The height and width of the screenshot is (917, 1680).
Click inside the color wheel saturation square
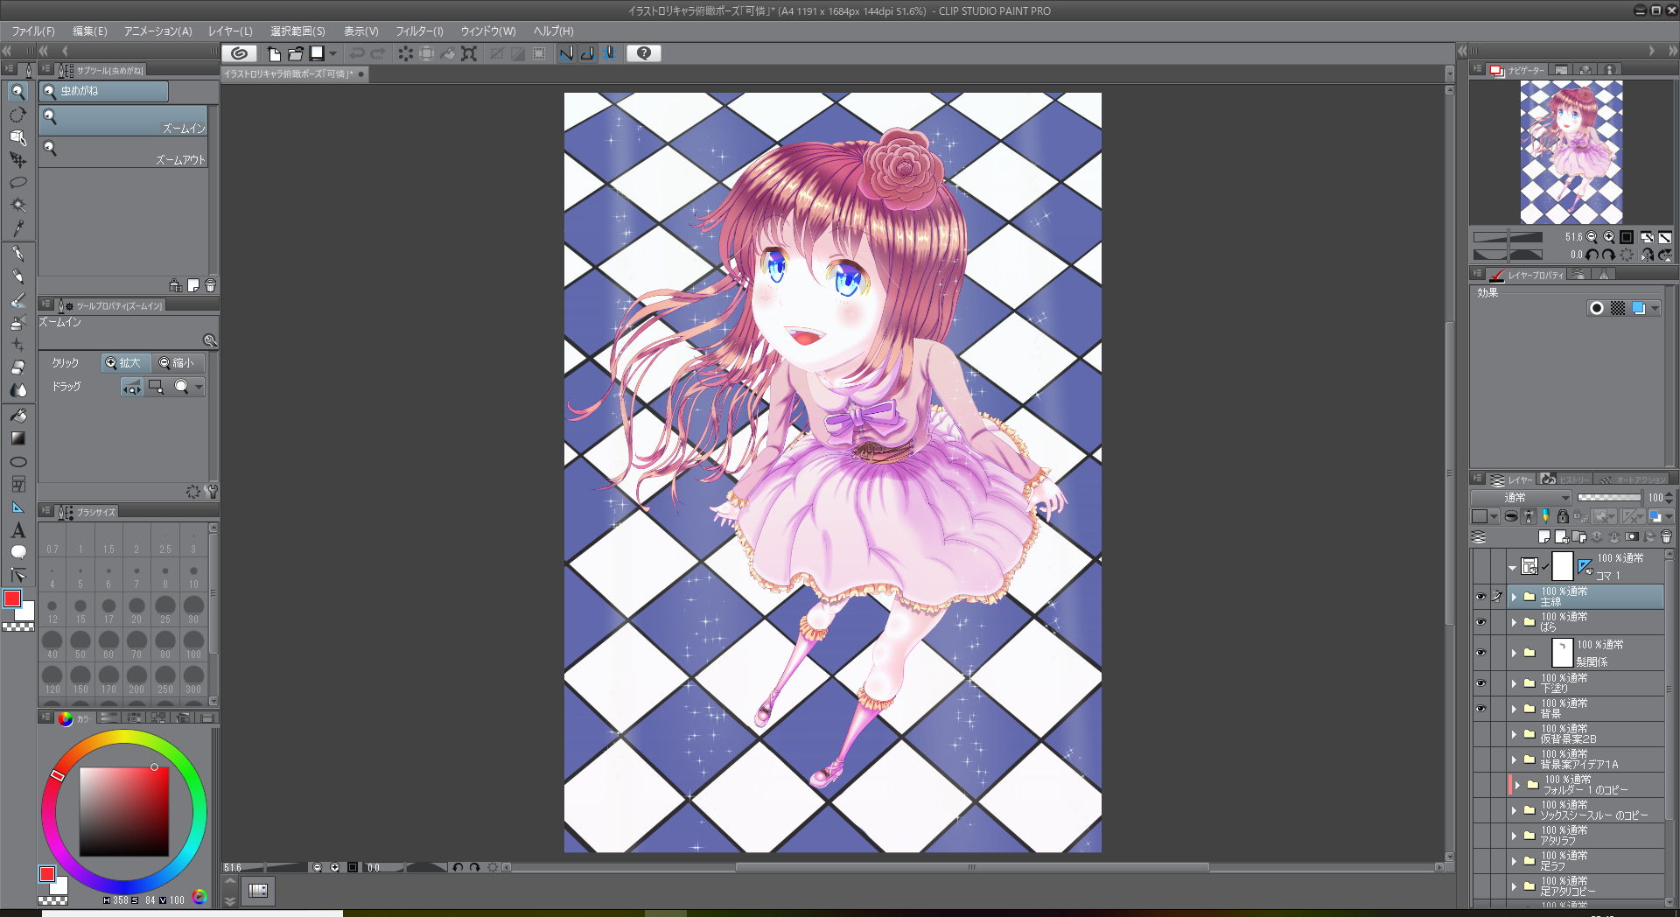coord(123,812)
